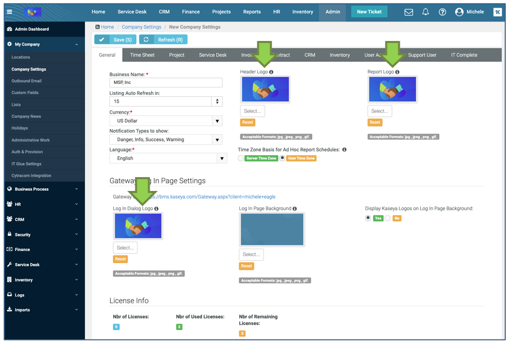Click info icon beside Log In Page Background
The image size is (510, 344).
tap(295, 209)
